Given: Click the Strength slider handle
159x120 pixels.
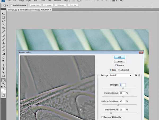Looking at the screenshot, I should [x=123, y=88].
